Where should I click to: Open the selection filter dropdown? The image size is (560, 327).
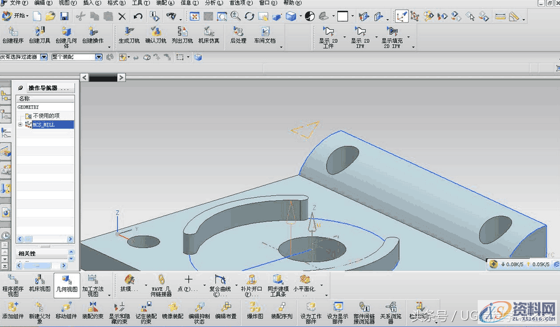tap(44, 57)
